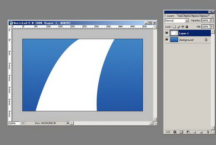Hide the Background layer's visibility eye
Viewport: 216px width, 145px height.
[x=167, y=40]
